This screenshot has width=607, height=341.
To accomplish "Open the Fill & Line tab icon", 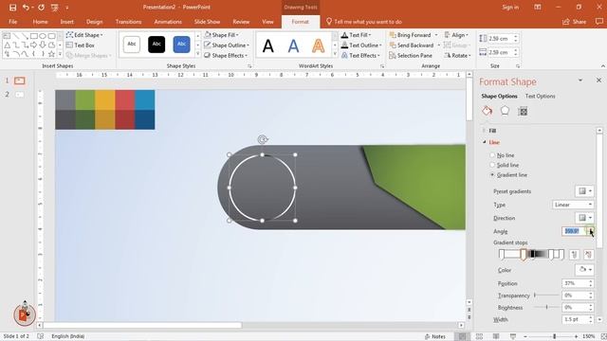I will coord(487,111).
